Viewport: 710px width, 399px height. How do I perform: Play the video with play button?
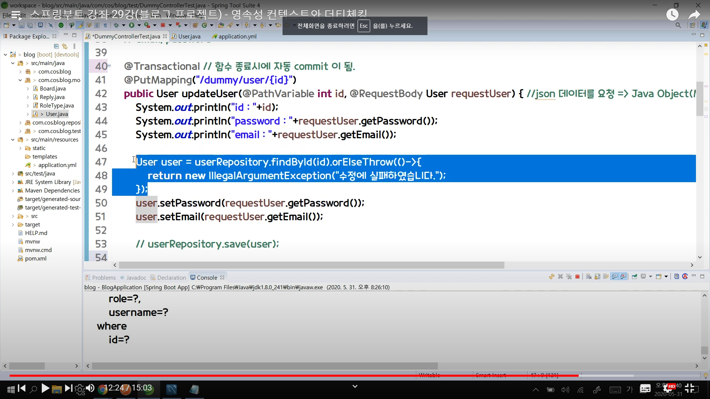(45, 388)
